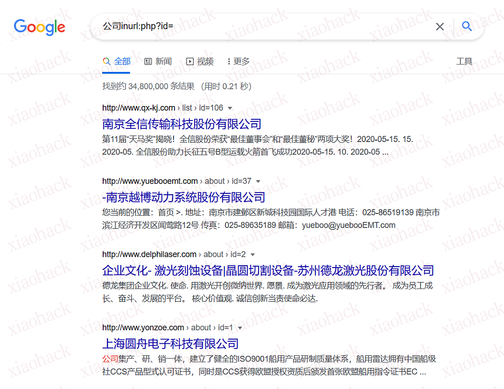Clear the search box with X icon
504x389 pixels.
[x=440, y=27]
